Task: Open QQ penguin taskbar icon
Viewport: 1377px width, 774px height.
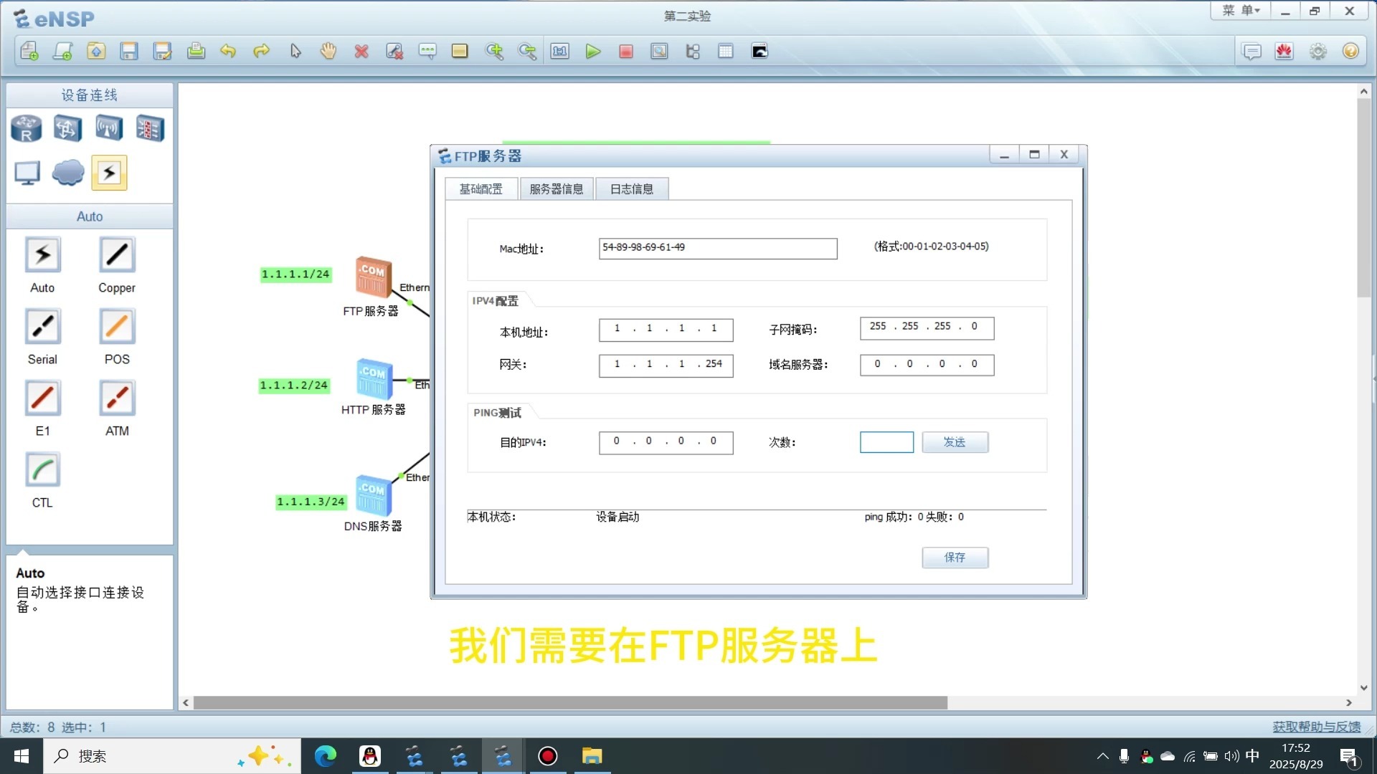Action: point(370,756)
